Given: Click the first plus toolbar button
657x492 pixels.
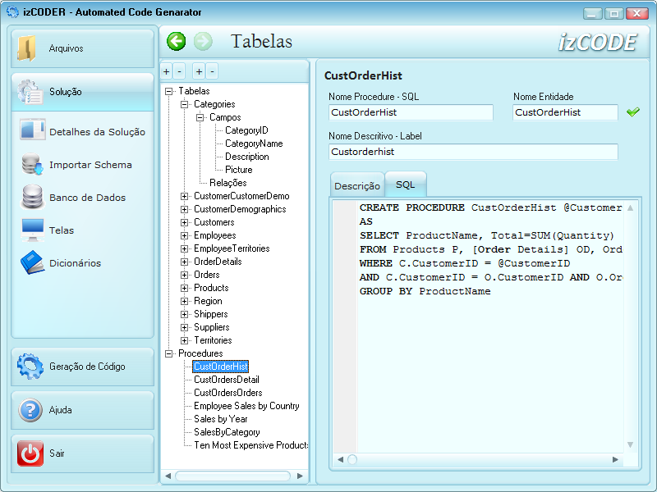Looking at the screenshot, I should pyautogui.click(x=167, y=71).
